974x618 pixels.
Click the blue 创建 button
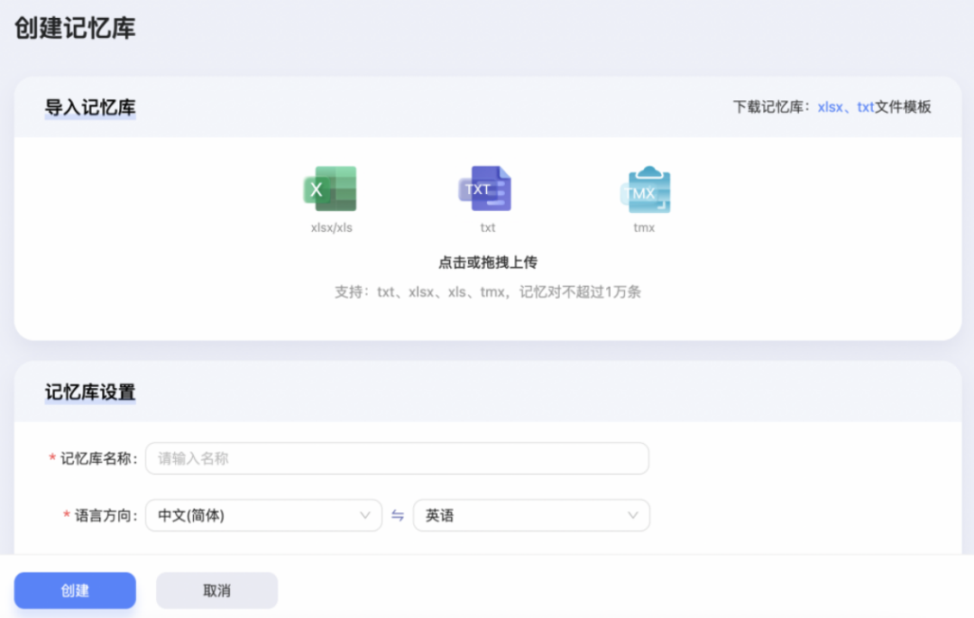75,590
